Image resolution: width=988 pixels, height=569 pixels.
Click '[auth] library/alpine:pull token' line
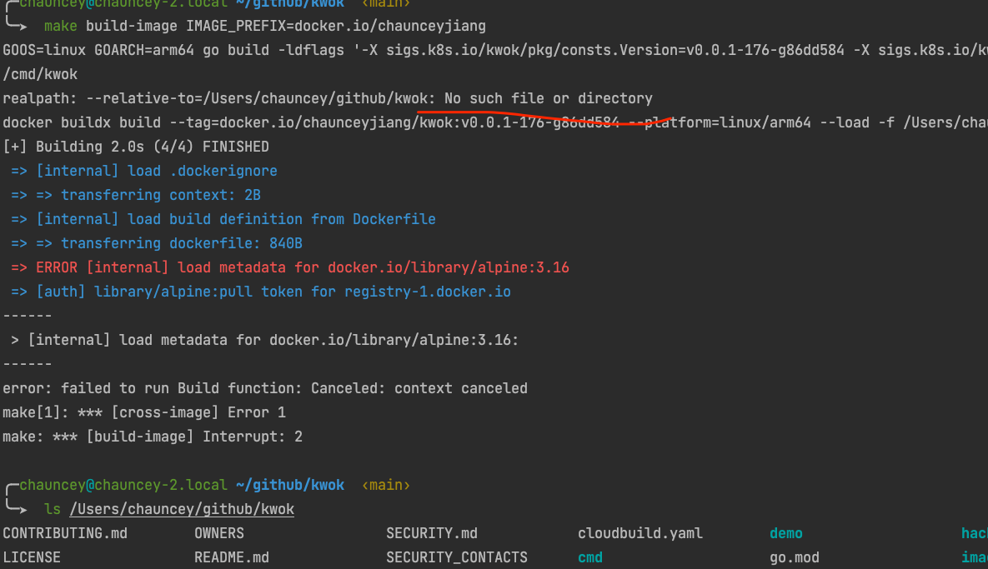point(261,292)
